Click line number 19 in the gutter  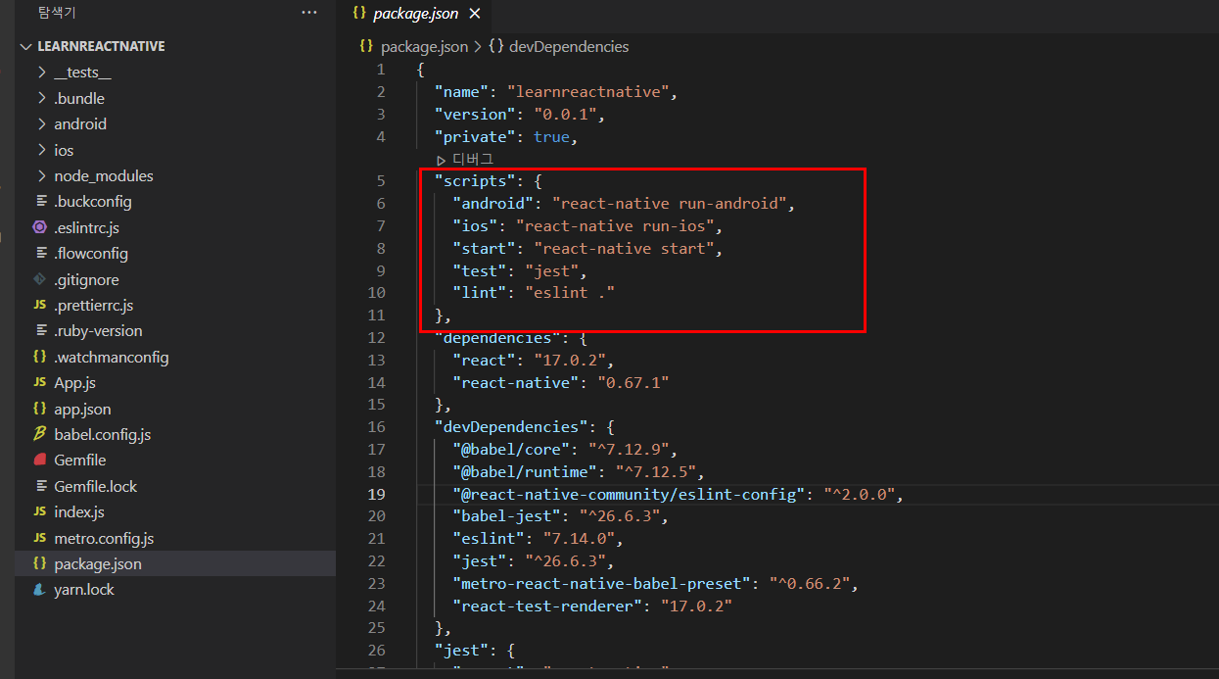[x=377, y=494]
